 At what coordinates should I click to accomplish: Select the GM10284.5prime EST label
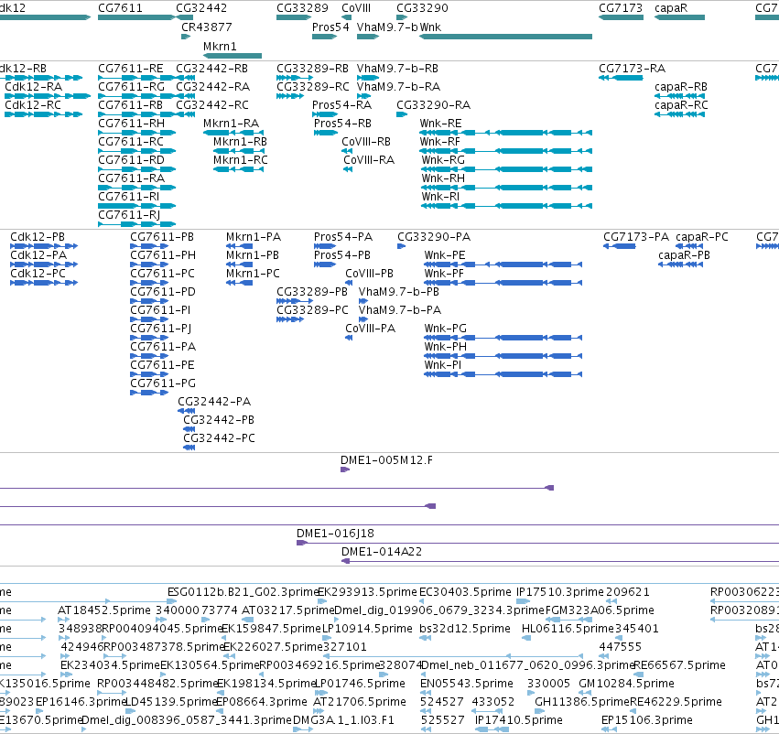(x=626, y=684)
